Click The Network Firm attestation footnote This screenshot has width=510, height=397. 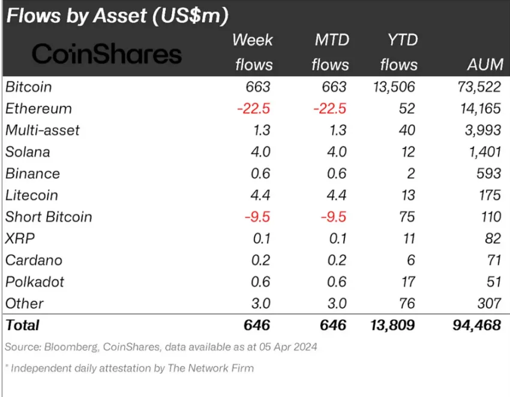pos(129,368)
